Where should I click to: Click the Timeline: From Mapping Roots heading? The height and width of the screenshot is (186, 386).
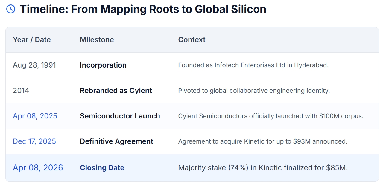pyautogui.click(x=143, y=9)
